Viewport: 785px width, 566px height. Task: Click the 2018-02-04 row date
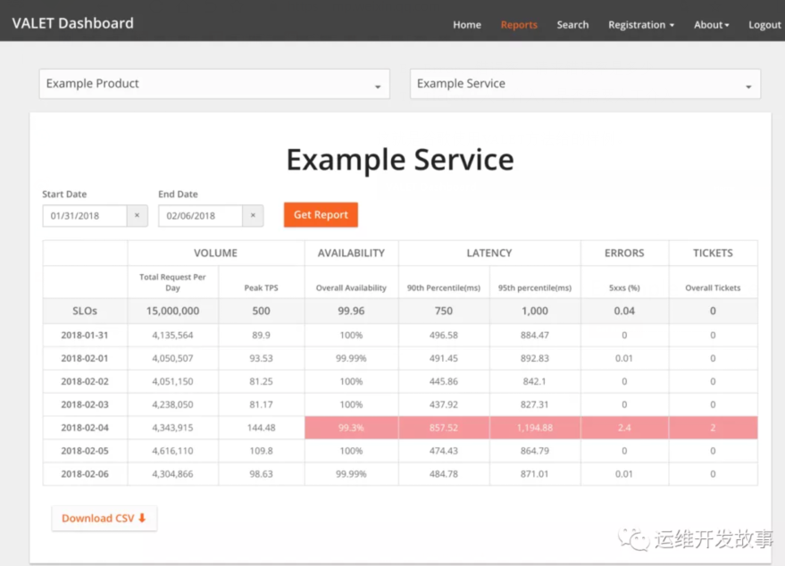pos(85,428)
